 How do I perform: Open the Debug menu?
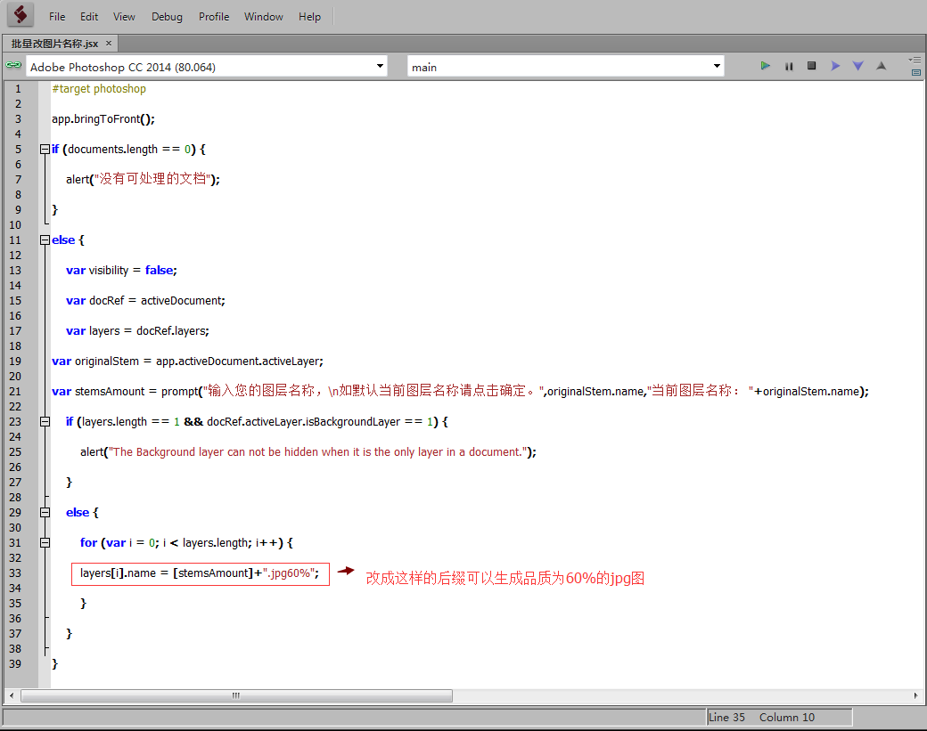coord(167,17)
